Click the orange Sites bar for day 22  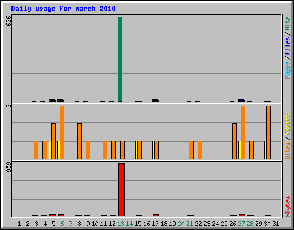pyautogui.click(x=200, y=150)
